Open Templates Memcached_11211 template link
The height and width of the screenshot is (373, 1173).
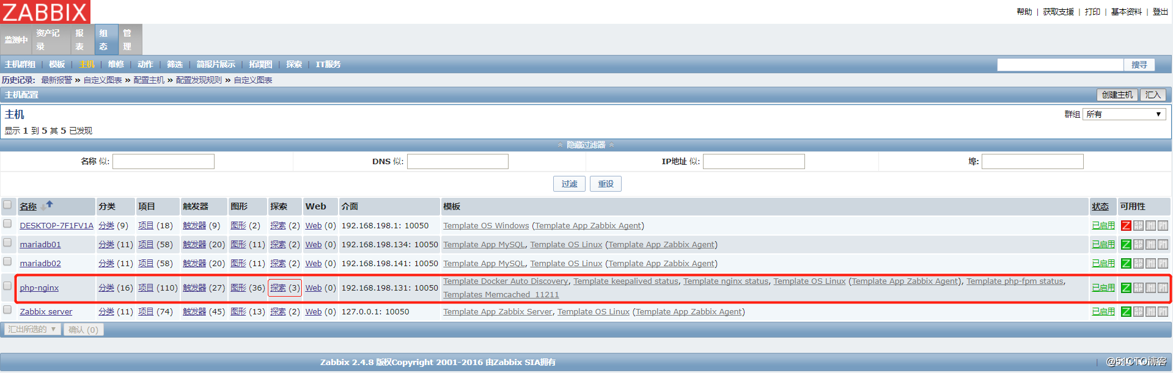point(501,295)
